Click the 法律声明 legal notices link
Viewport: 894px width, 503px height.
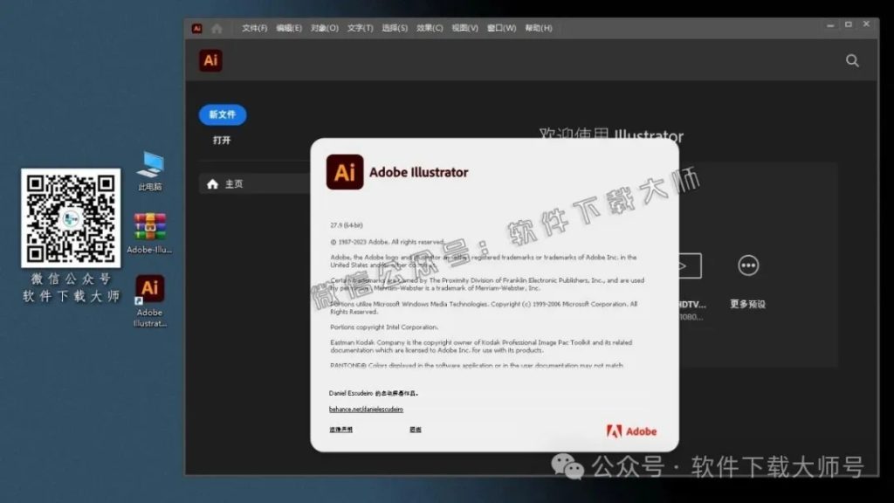pos(340,429)
